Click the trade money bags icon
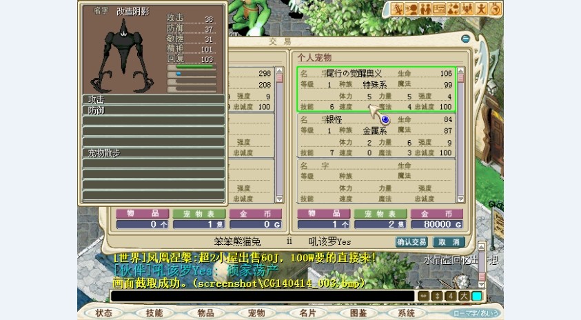 pos(453,8)
